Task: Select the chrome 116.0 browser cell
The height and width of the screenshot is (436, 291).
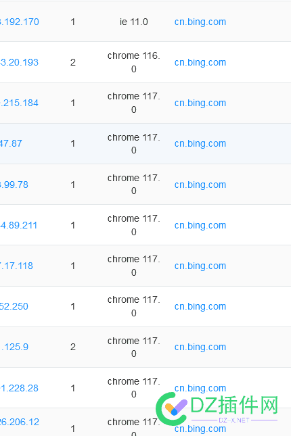Action: tap(134, 62)
